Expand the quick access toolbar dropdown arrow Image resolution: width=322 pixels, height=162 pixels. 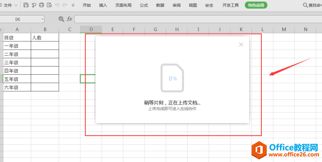click(73, 5)
